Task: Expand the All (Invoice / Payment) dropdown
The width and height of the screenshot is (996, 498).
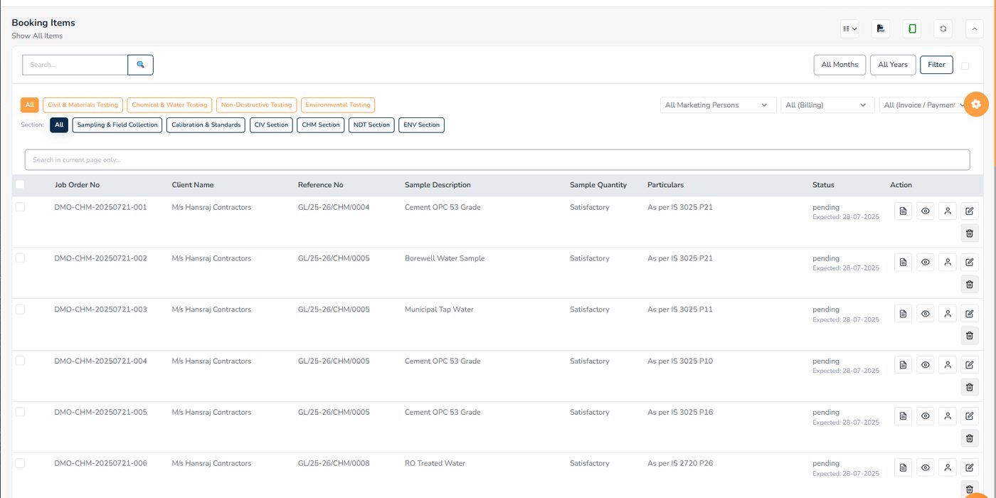Action: [924, 105]
